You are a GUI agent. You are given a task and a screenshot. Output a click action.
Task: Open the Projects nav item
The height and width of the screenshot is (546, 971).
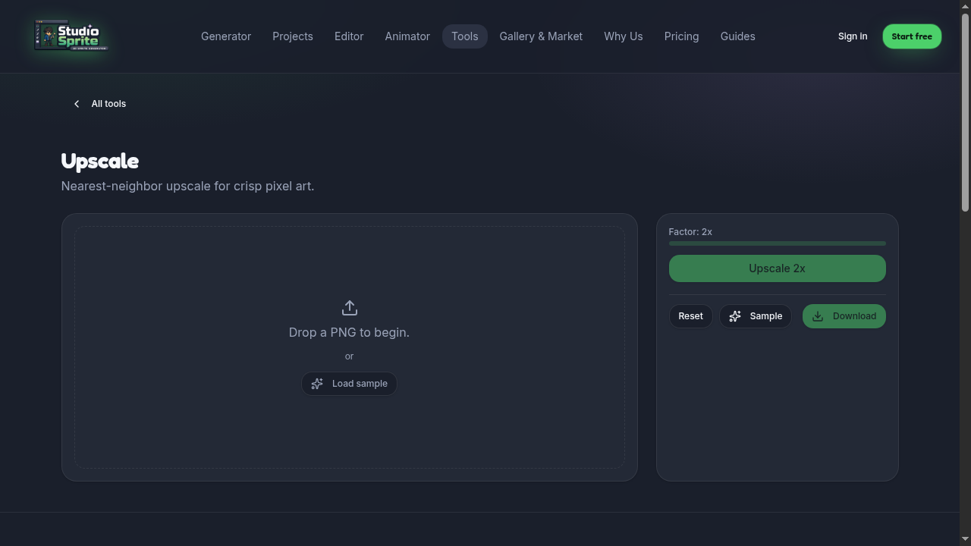[x=293, y=36]
